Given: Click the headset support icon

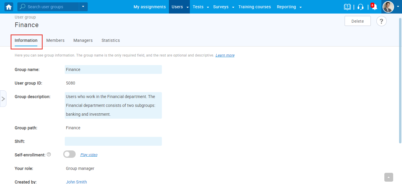Looking at the screenshot, I should pos(361,7).
